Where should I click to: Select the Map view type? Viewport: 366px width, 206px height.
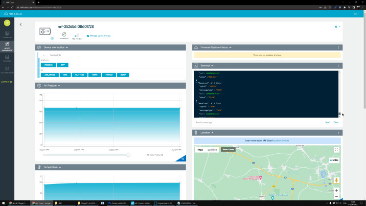coord(200,150)
